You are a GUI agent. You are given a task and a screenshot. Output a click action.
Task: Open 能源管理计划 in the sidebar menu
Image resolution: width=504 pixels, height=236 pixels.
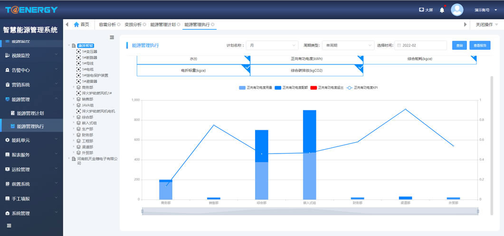click(x=30, y=113)
